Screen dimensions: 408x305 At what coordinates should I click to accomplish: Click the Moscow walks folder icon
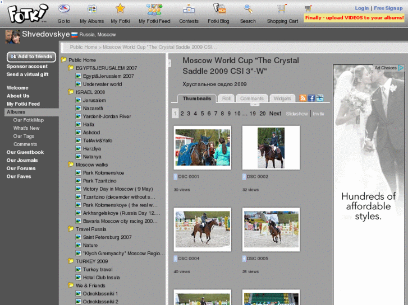click(71, 165)
